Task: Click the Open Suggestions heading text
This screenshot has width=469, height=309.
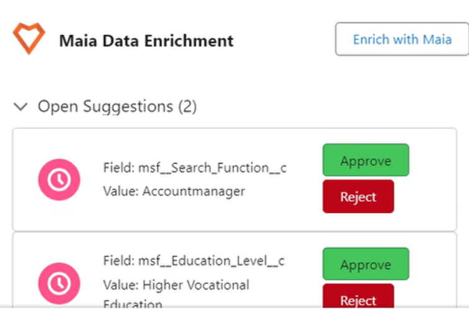Action: pyautogui.click(x=106, y=107)
